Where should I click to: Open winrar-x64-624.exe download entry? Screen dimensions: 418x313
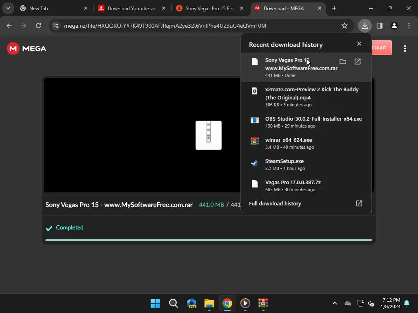click(x=306, y=143)
